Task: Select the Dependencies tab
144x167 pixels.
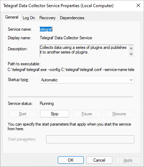Action: 72,18
